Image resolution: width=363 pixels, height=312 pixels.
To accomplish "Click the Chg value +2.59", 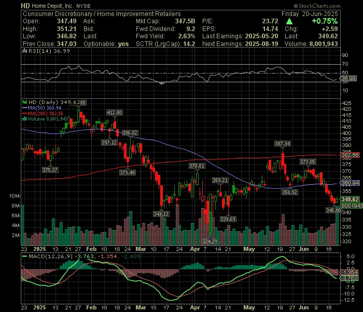I will (x=330, y=29).
